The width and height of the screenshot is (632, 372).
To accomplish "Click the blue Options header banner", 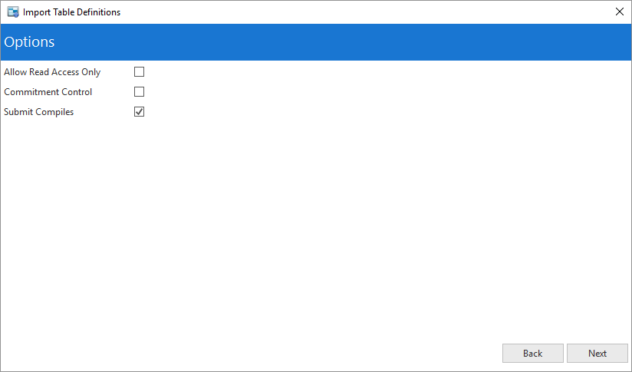I will coord(316,42).
